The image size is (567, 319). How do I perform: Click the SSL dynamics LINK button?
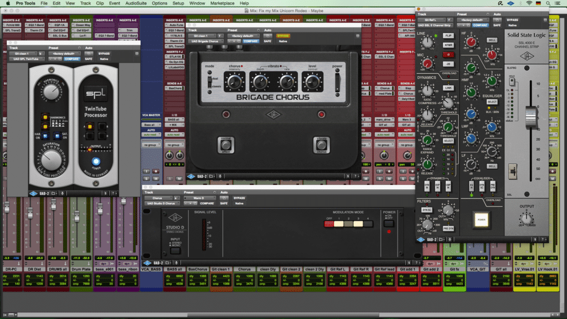point(449,88)
